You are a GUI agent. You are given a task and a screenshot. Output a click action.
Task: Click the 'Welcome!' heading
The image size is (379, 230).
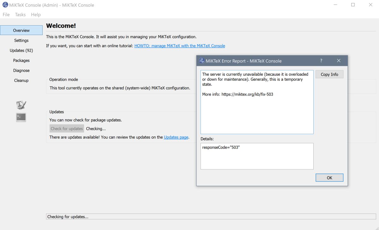click(61, 26)
